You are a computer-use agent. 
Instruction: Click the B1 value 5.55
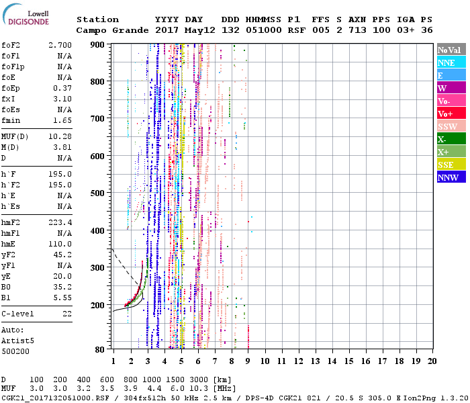click(62, 298)
